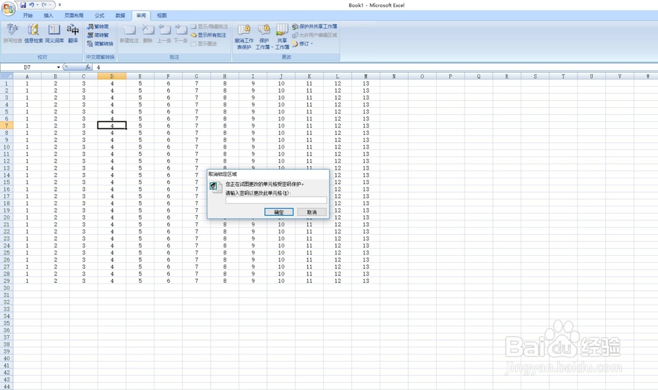Open 简繁转换 conversion options
The height and width of the screenshot is (390, 658).
tap(100, 43)
